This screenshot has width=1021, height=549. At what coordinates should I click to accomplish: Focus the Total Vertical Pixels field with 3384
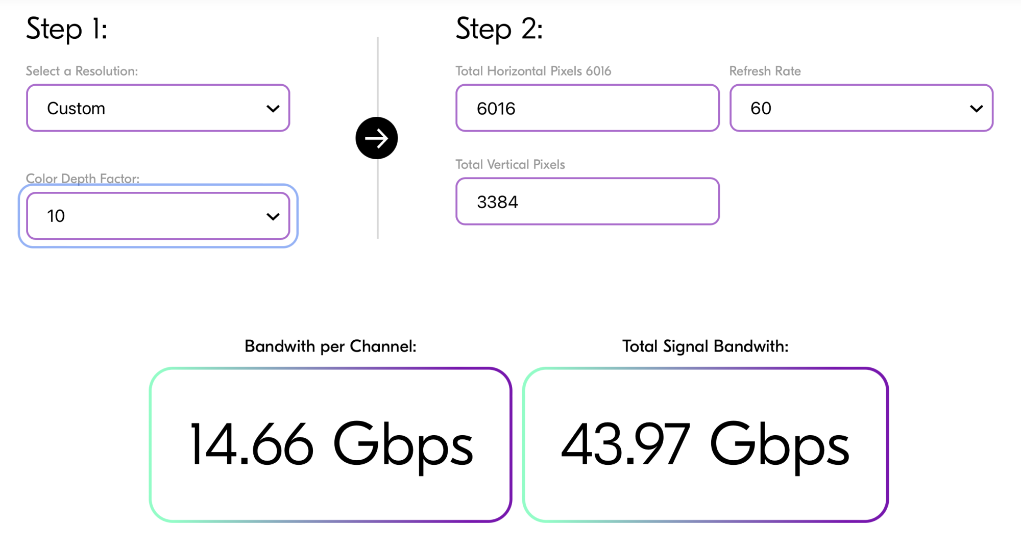coord(587,202)
